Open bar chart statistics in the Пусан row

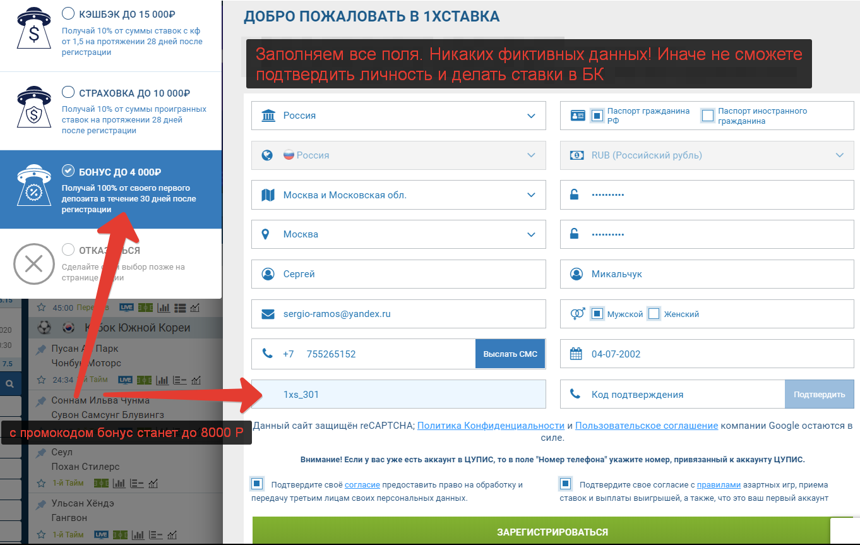(x=164, y=380)
